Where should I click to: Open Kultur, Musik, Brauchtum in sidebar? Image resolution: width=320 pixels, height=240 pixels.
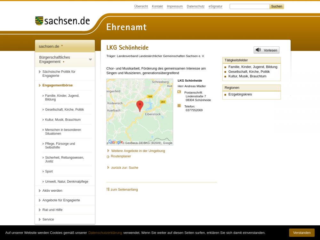click(x=63, y=120)
